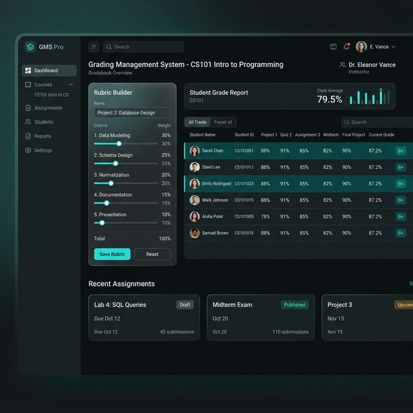The height and width of the screenshot is (413, 413).
Task: Click the Reset button
Action: tap(152, 254)
